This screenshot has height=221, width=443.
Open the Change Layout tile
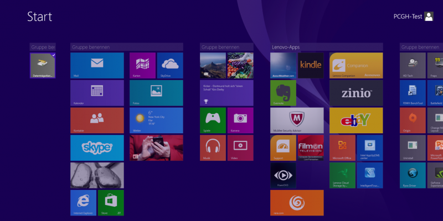435,120
